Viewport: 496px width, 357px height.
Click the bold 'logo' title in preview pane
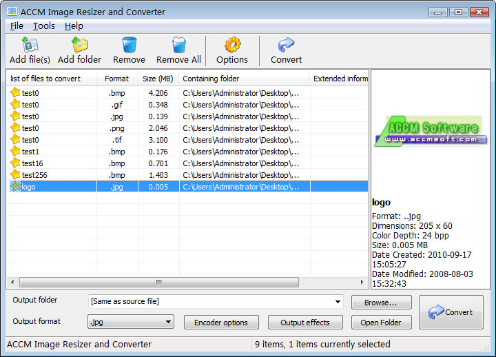coord(381,202)
